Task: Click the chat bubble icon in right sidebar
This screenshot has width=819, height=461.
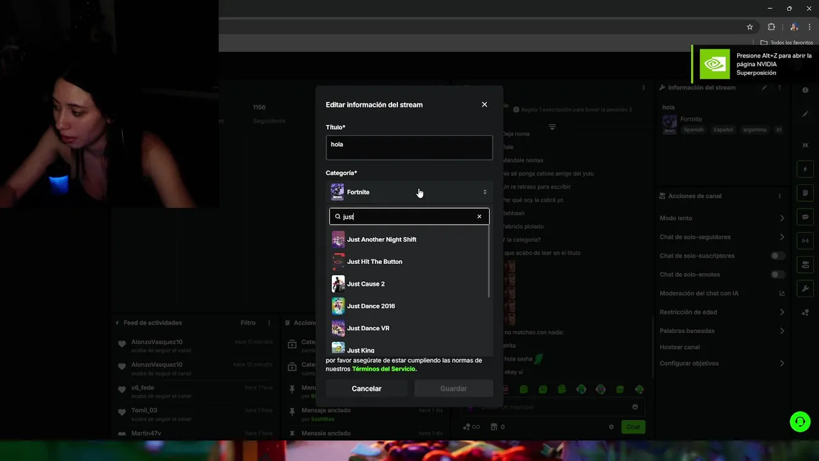Action: coord(806,217)
